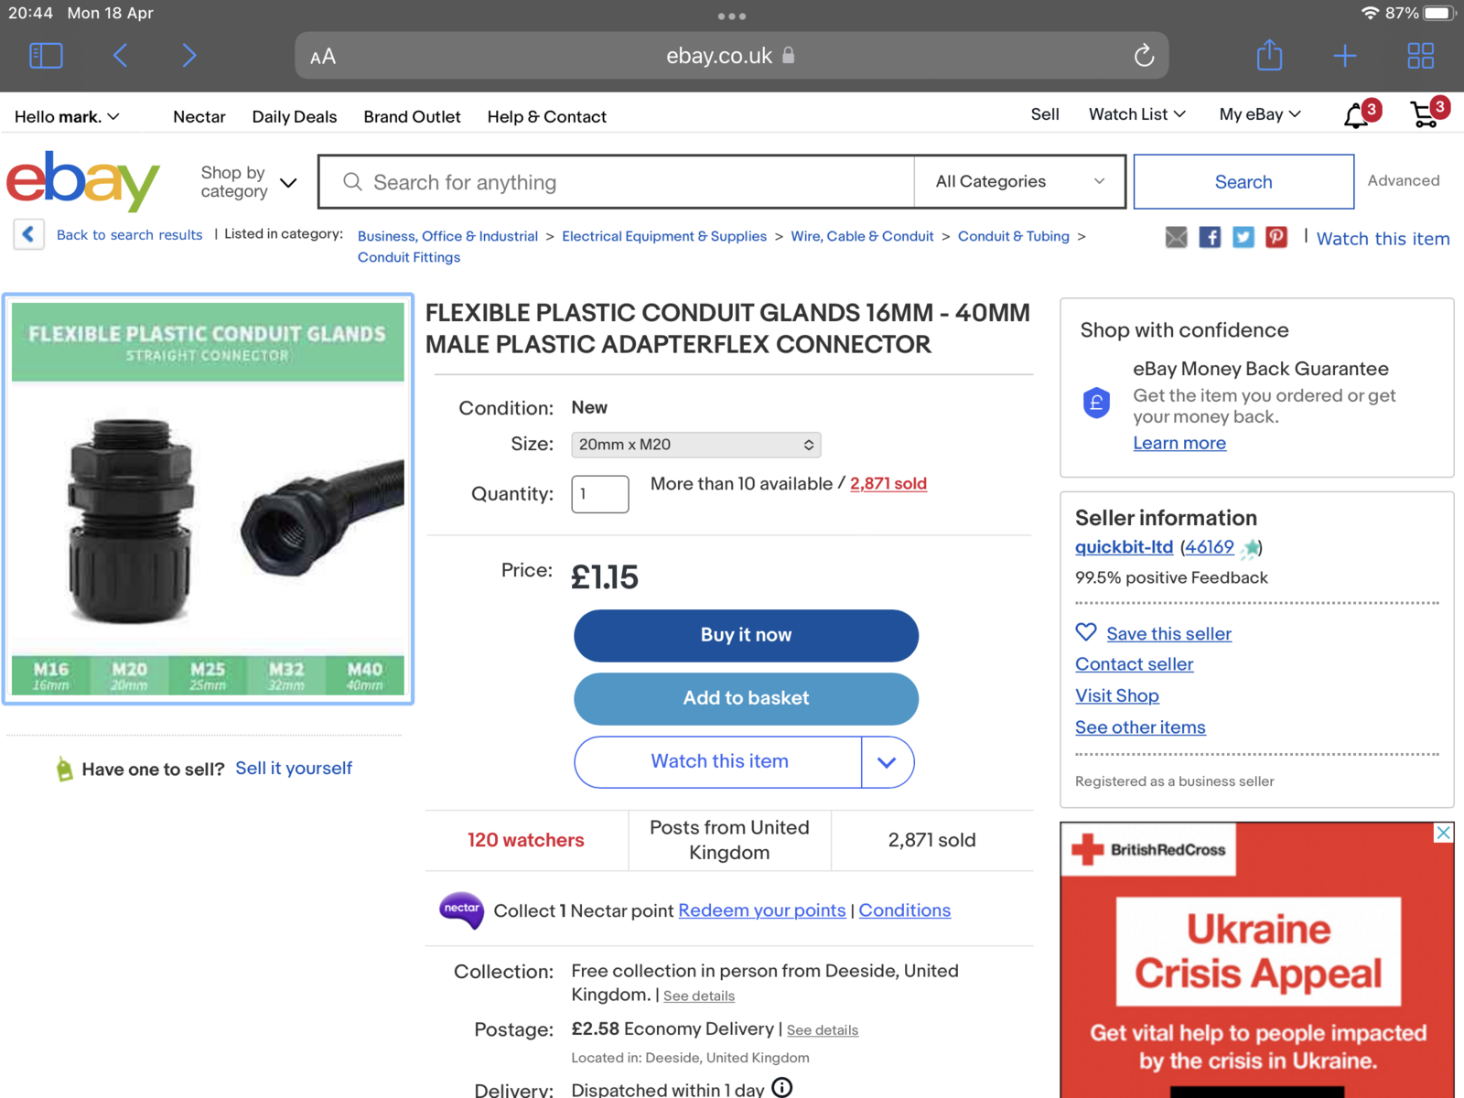
Task: Open the Size selection dropdown
Action: point(695,445)
